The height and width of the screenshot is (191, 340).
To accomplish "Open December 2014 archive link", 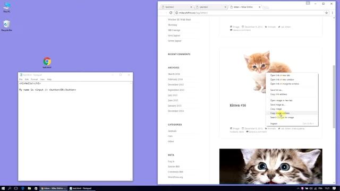I will 176,111.
